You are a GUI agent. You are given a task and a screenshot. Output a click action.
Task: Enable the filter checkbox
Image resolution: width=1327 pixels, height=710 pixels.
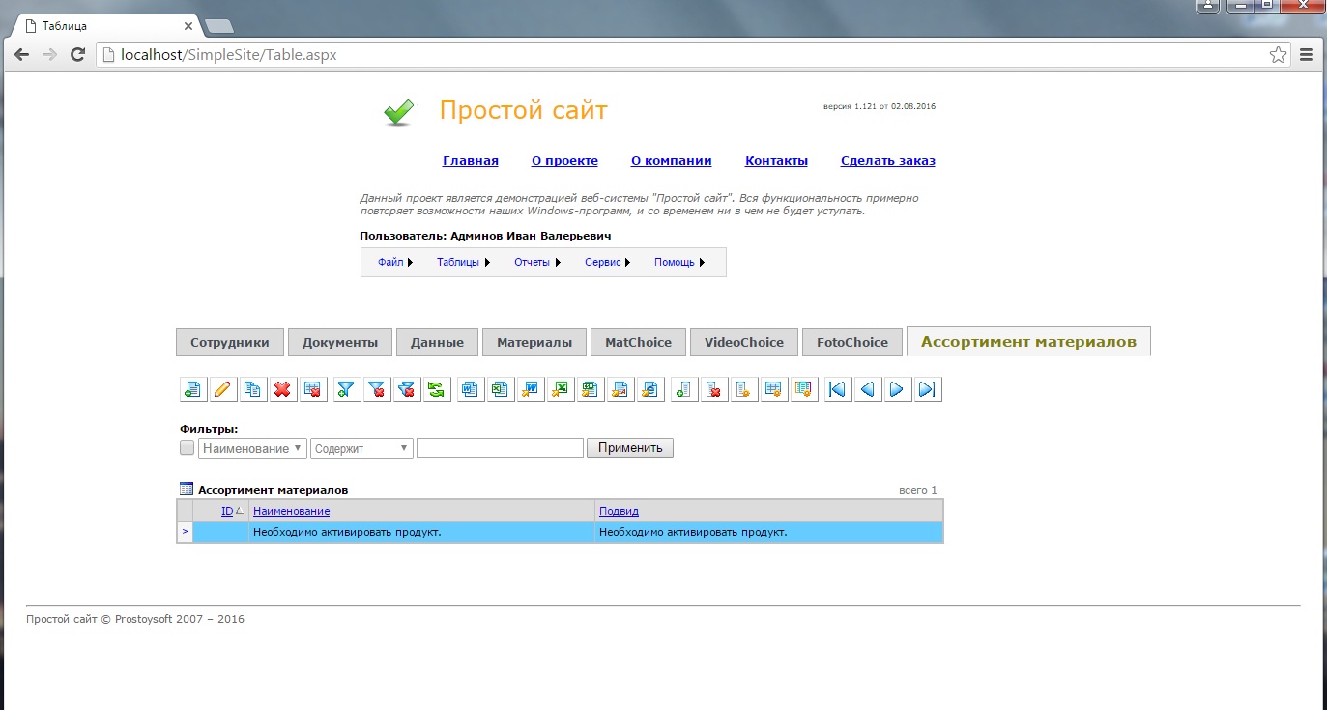point(187,448)
